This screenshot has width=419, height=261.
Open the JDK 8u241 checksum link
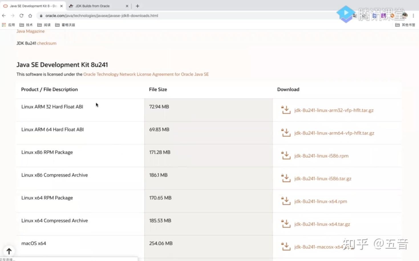[47, 43]
